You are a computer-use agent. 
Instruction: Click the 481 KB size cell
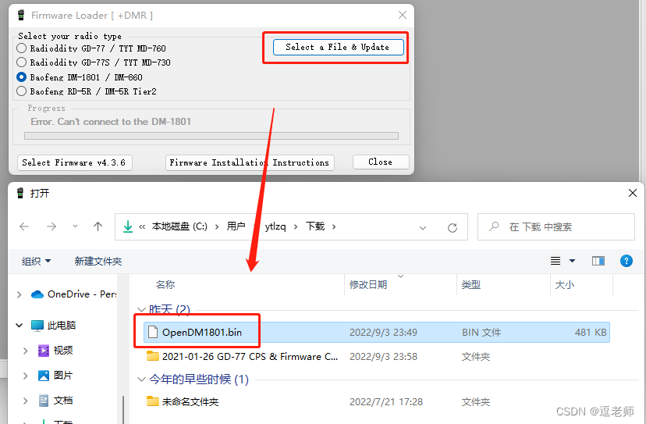click(591, 333)
